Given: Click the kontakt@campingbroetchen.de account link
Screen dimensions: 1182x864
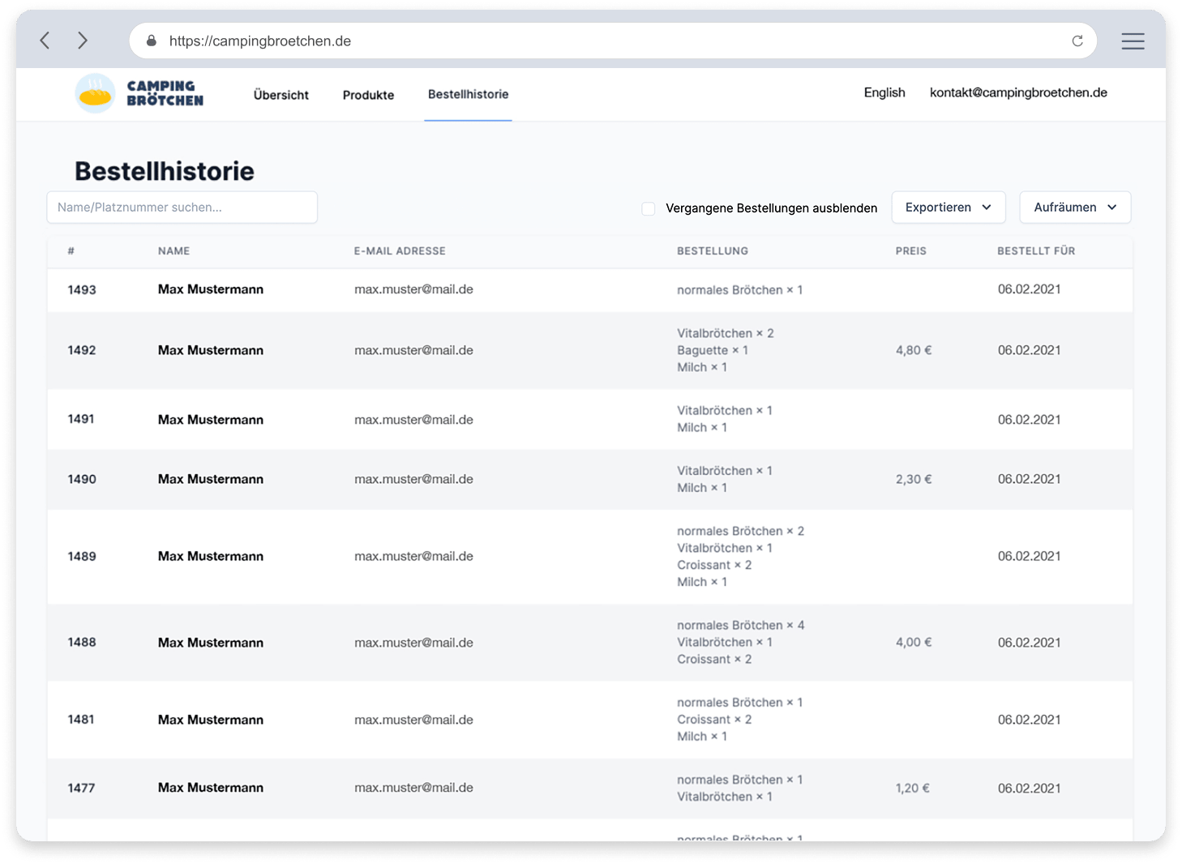Looking at the screenshot, I should click(1017, 92).
